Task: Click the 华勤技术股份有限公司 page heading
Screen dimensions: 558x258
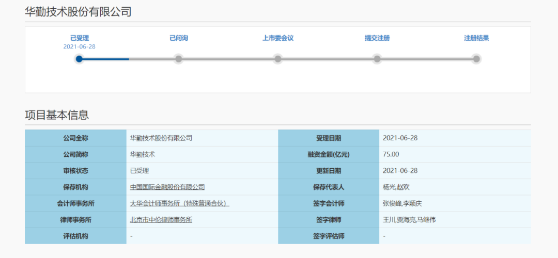Action: click(78, 11)
